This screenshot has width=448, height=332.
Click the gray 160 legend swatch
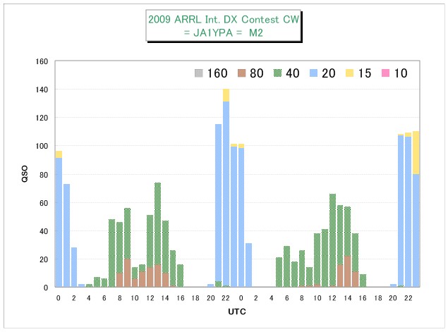[198, 73]
